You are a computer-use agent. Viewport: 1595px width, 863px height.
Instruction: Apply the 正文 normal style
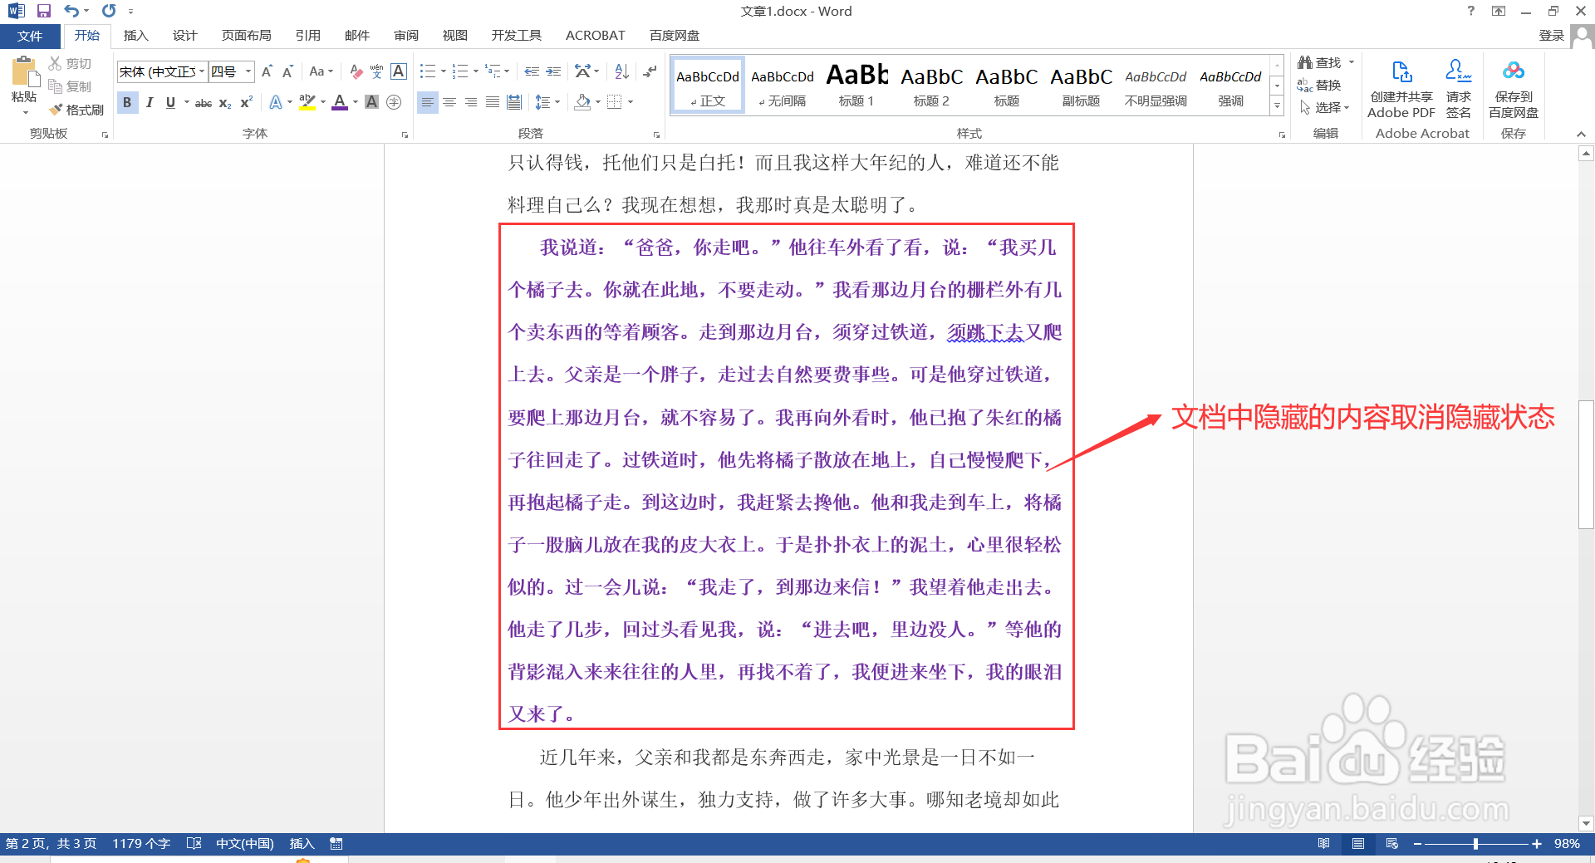(x=707, y=86)
